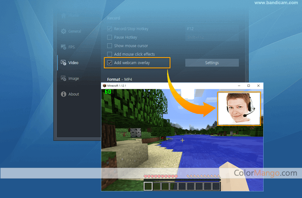This screenshot has width=302, height=198.
Task: Click the crosshair in the game view
Action: pyautogui.click(x=182, y=140)
